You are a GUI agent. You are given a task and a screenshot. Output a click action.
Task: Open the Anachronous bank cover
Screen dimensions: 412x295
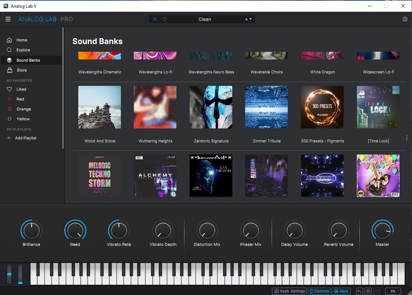point(322,176)
